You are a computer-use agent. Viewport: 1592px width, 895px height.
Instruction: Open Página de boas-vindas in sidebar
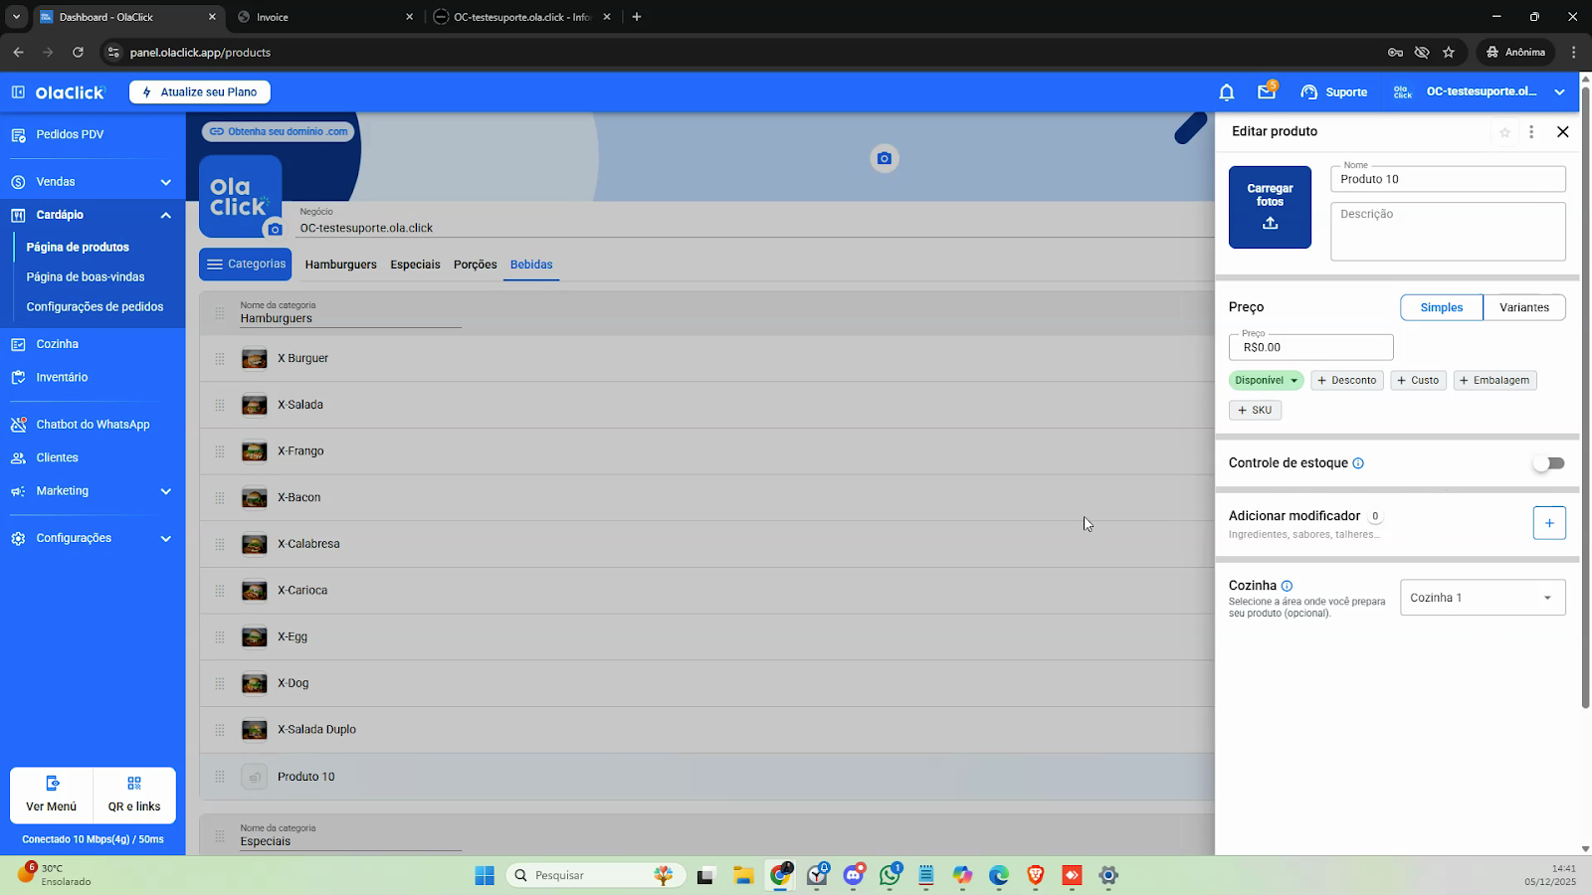click(x=86, y=277)
